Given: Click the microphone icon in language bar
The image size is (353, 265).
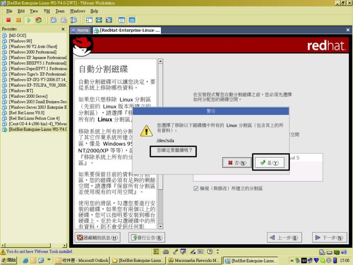Looking at the screenshot, I should click(x=176, y=251).
